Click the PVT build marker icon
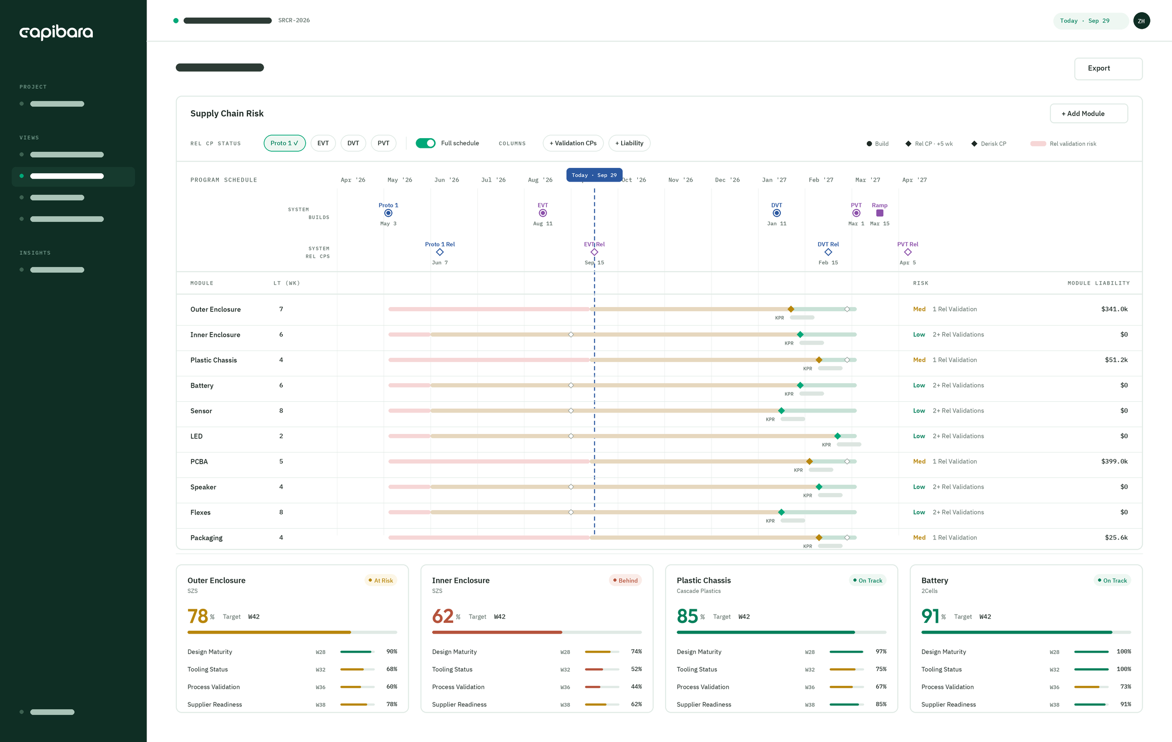Viewport: 1172px width, 742px height. point(856,213)
